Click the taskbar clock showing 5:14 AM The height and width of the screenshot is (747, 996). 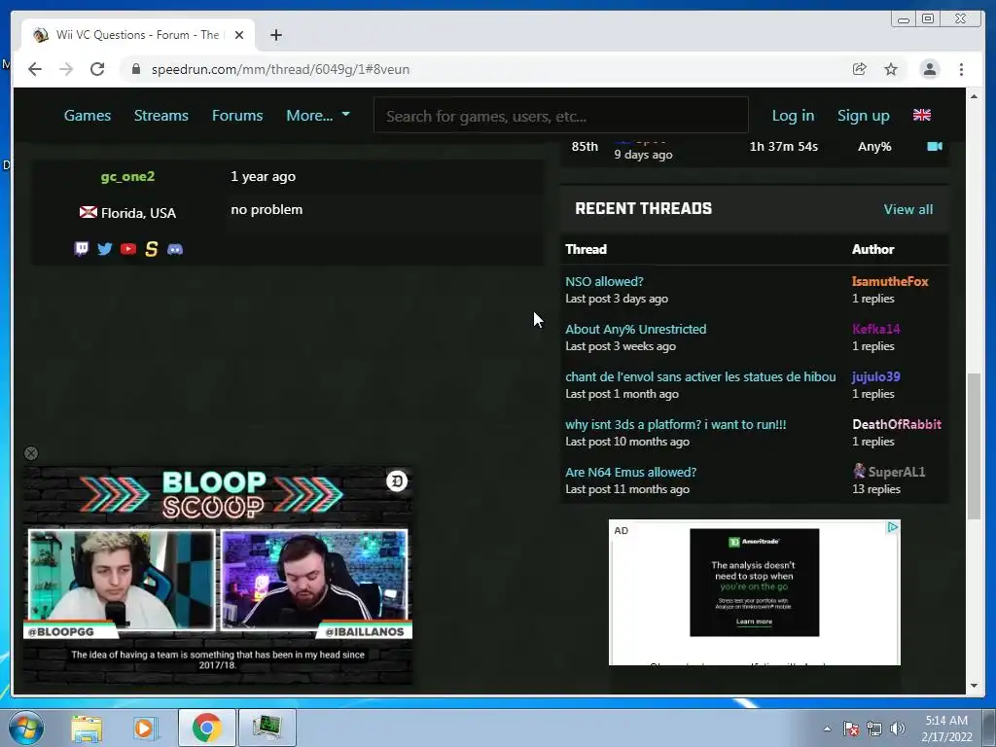point(946,729)
